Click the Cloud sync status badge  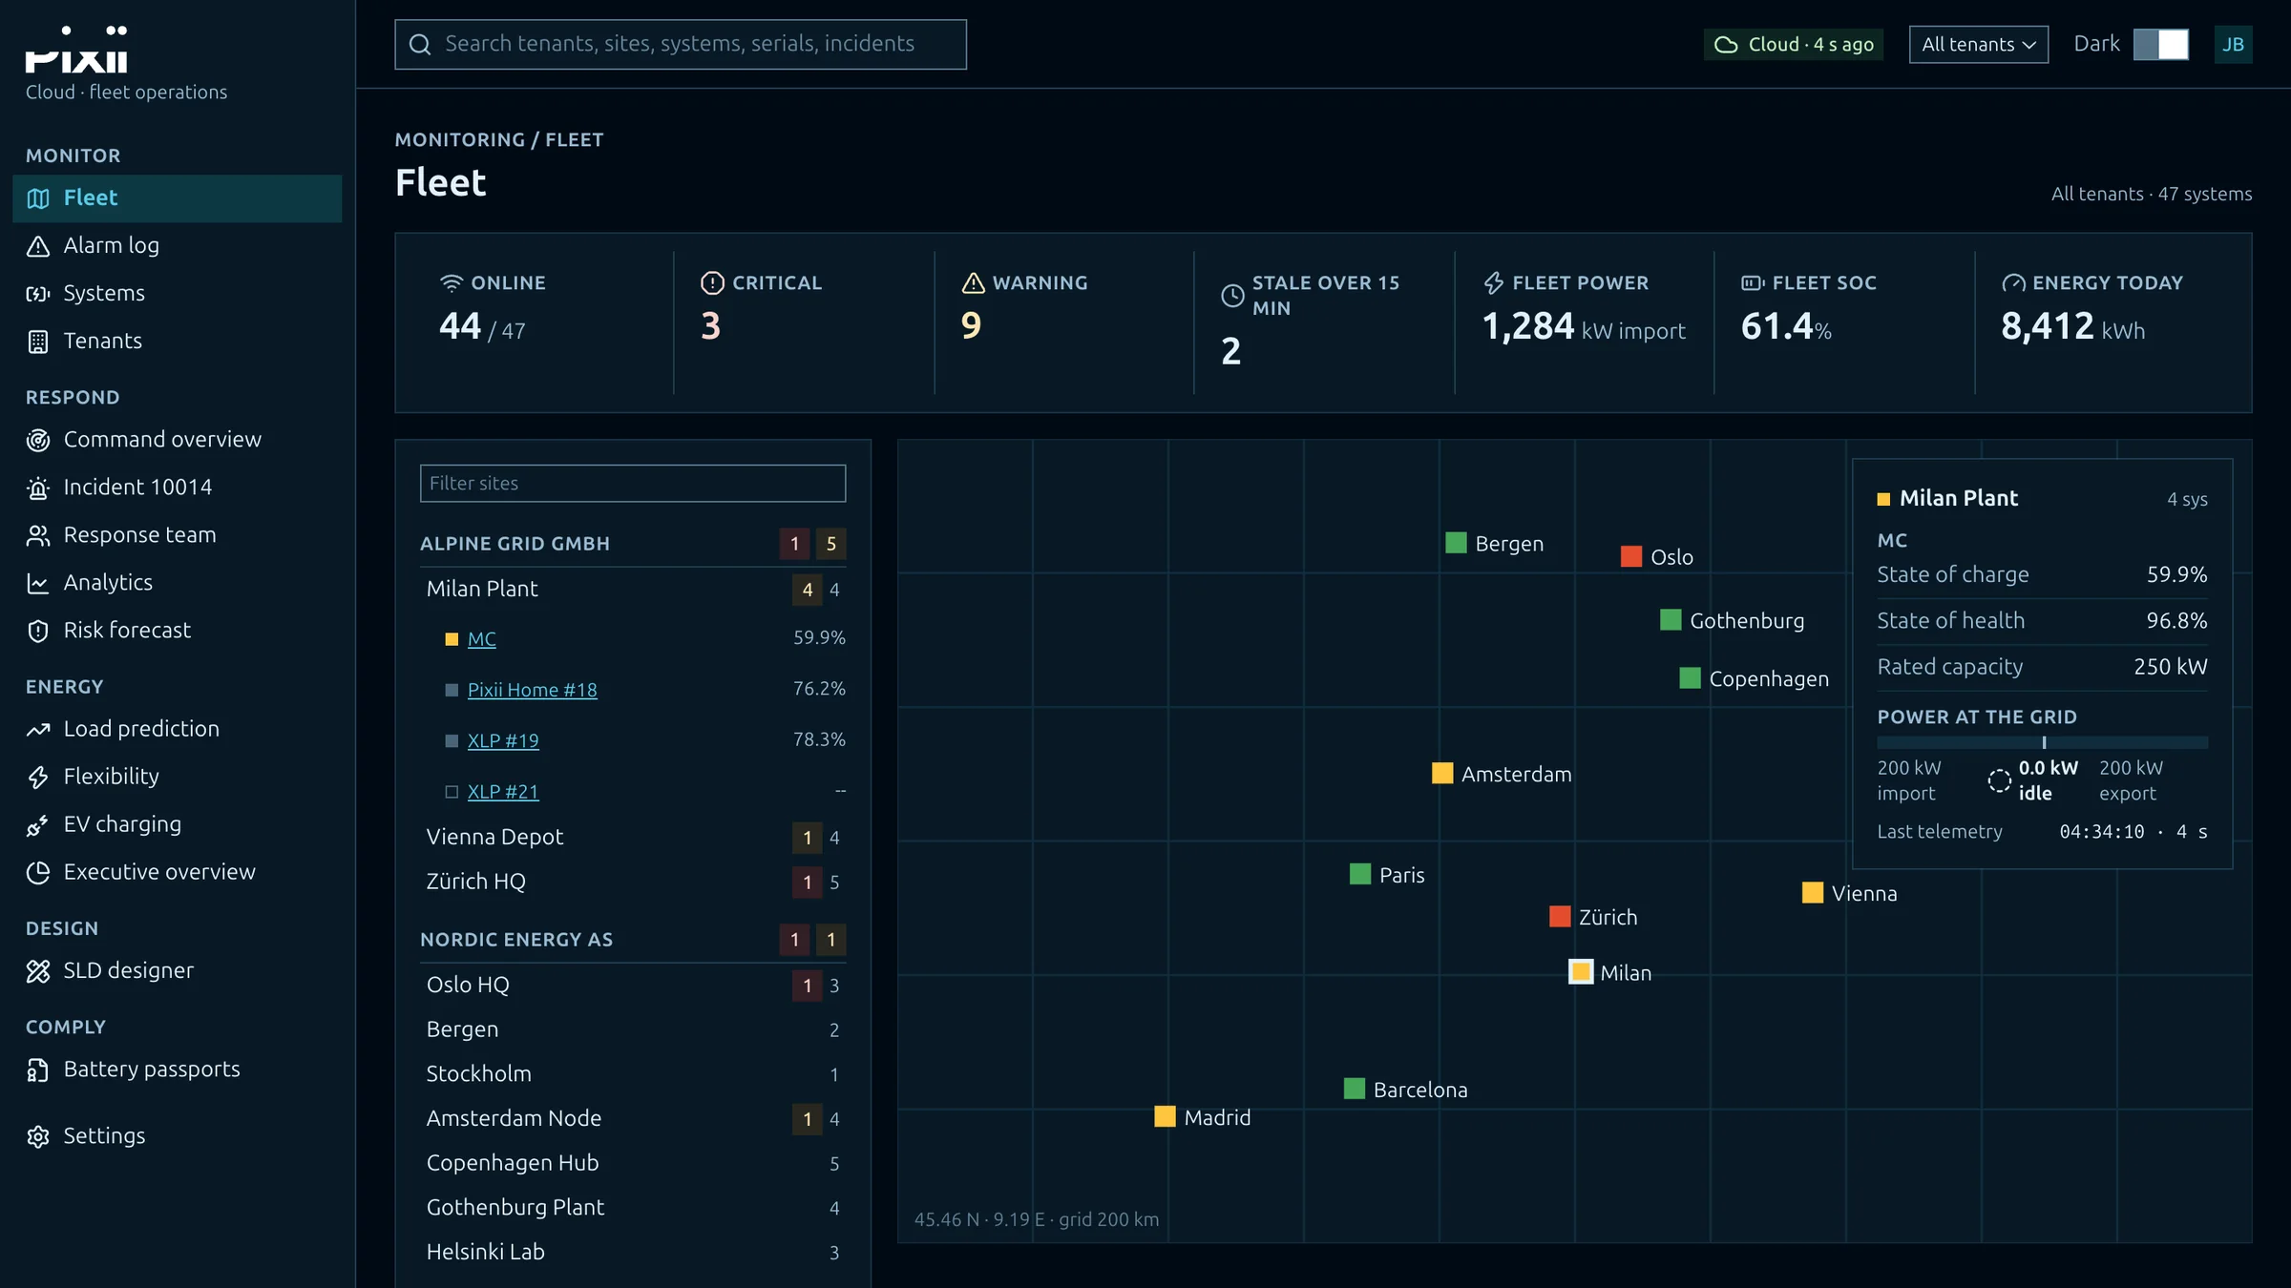1794,44
